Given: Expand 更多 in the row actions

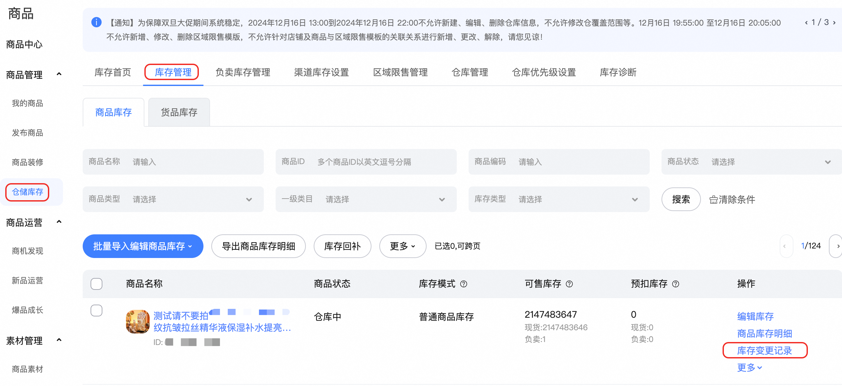Looking at the screenshot, I should pos(749,368).
